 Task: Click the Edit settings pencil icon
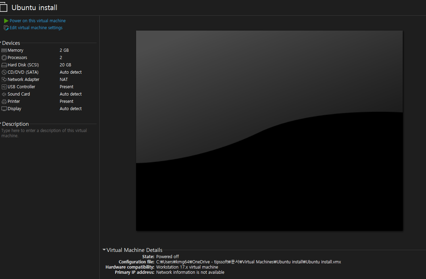point(6,28)
